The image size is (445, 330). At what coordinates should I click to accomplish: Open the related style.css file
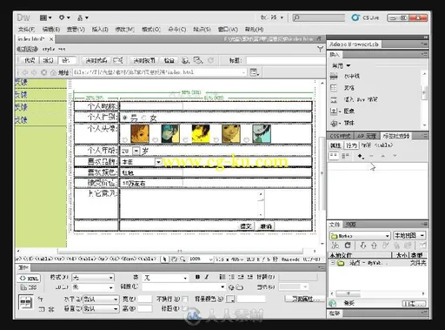[x=54, y=49]
